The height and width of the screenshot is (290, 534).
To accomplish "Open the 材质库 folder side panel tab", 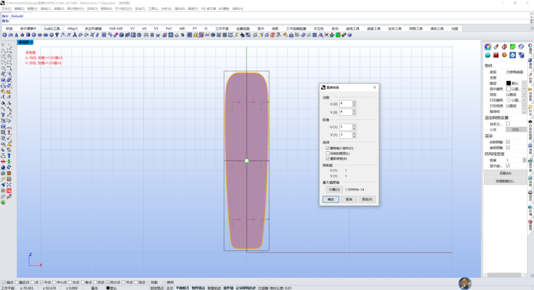I will click(530, 94).
